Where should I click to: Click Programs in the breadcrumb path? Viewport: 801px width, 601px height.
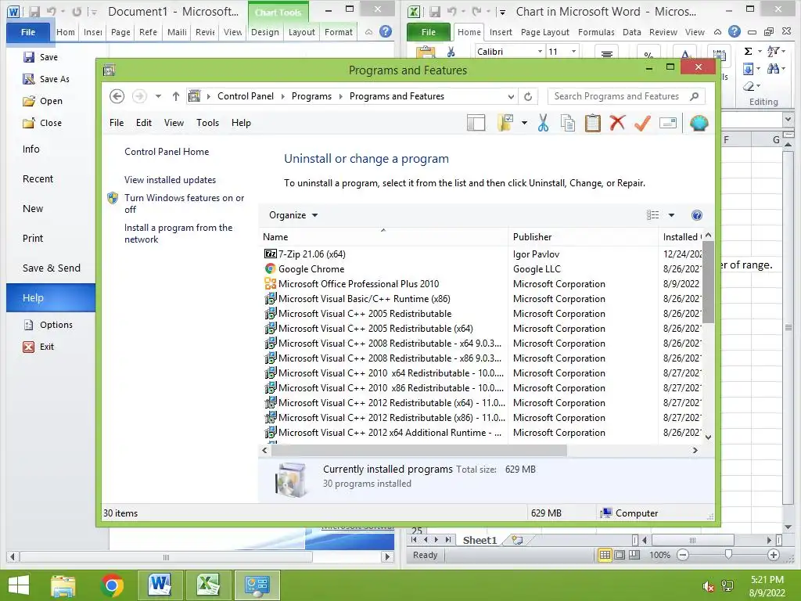(x=311, y=96)
